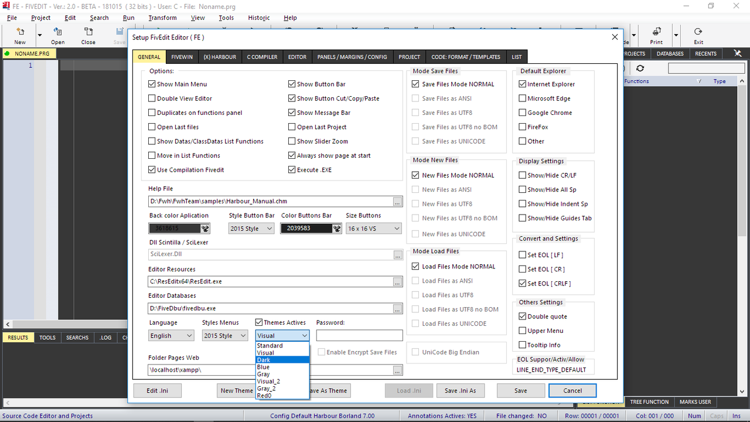Browse for Editor Resources with the ... button
750x422 pixels.
398,282
